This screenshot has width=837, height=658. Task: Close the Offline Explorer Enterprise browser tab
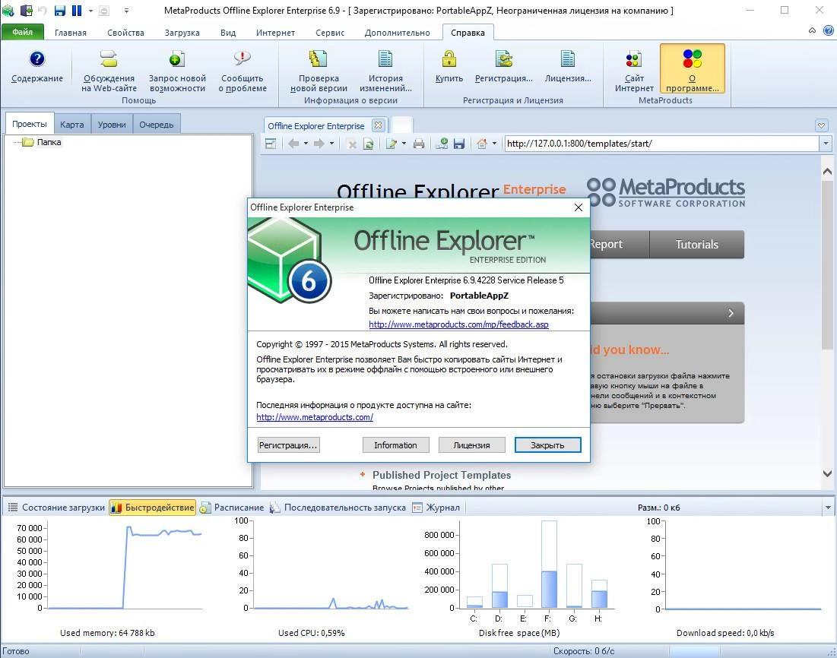tap(379, 125)
